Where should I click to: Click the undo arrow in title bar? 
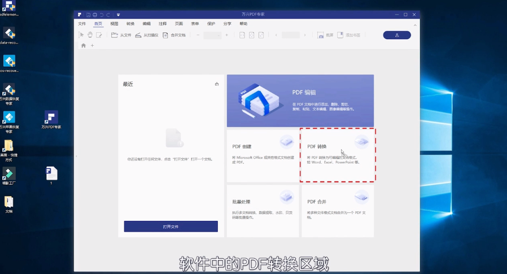tap(102, 15)
